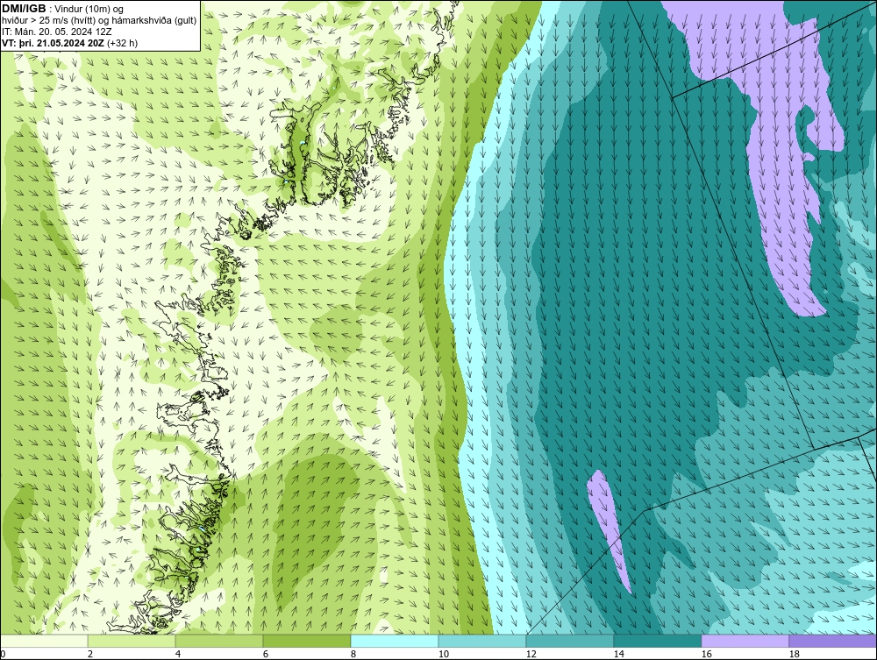Click the 4–6 m/s green legend swatch
This screenshot has height=660, width=877.
pyautogui.click(x=219, y=641)
